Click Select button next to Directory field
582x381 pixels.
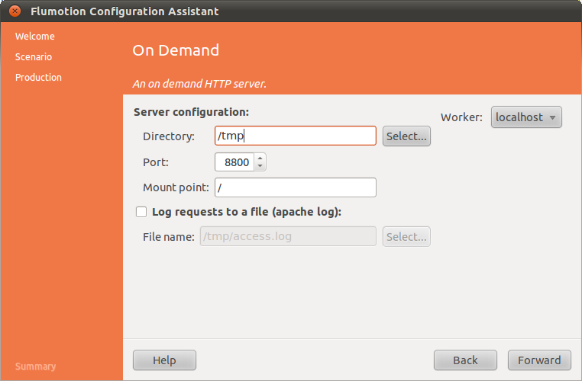coord(406,136)
